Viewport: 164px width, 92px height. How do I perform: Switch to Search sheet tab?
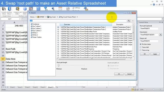pyautogui.click(x=20, y=87)
